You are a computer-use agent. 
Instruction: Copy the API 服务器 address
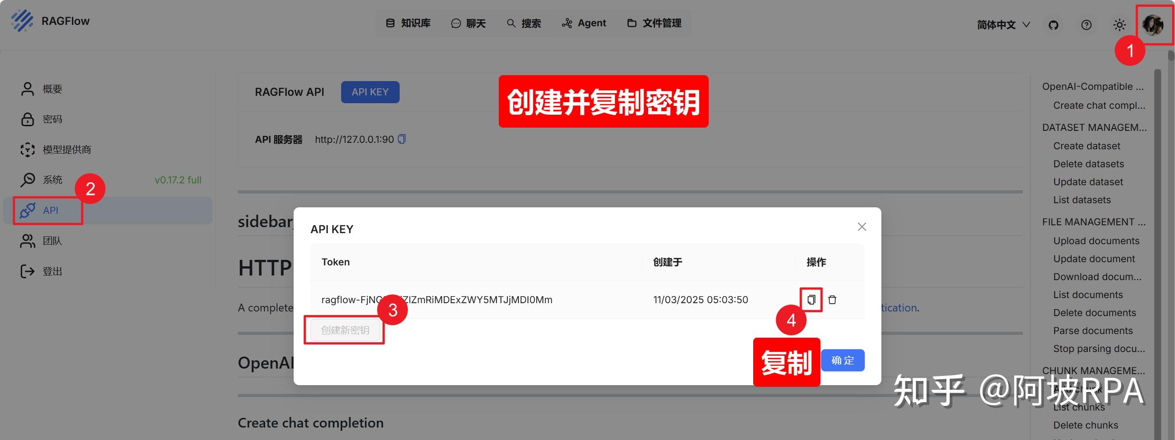402,139
